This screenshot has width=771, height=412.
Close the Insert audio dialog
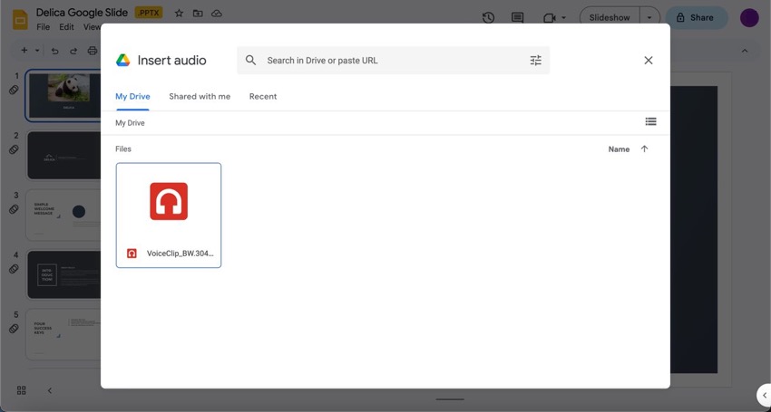point(648,61)
